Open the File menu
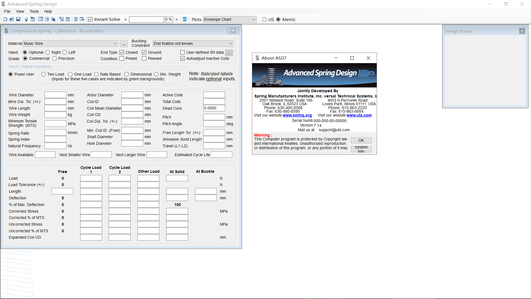The image size is (531, 299). click(x=7, y=11)
